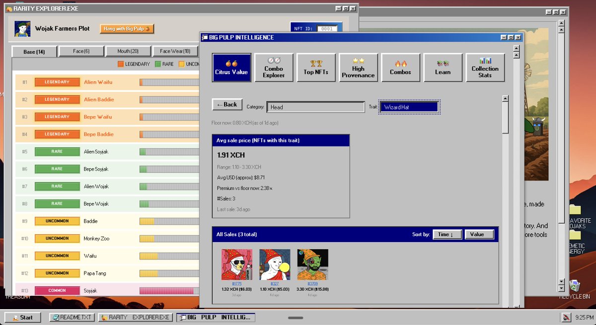Screen dimensions: 596x325
Task: Switch to the Top NFTs tab
Action: (316, 67)
